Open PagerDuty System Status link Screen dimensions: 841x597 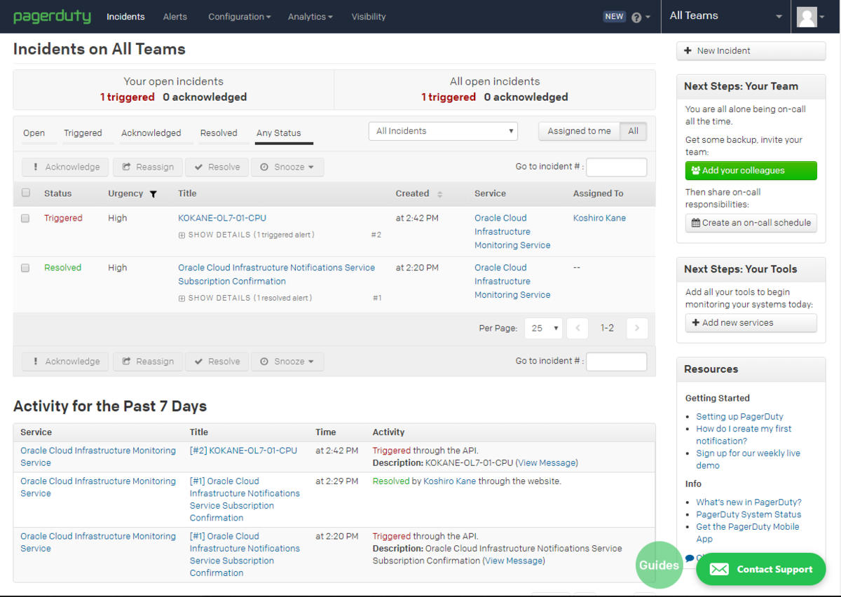pos(748,515)
